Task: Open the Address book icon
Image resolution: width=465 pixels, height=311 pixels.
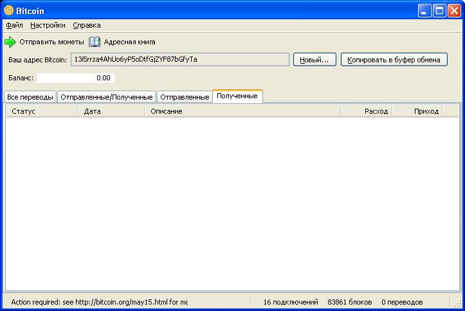Action: point(95,42)
